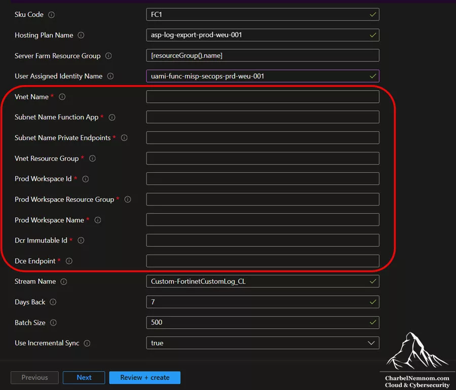Click the Subnet Name Function App field
Screen dimensions: 456x390
click(262, 117)
